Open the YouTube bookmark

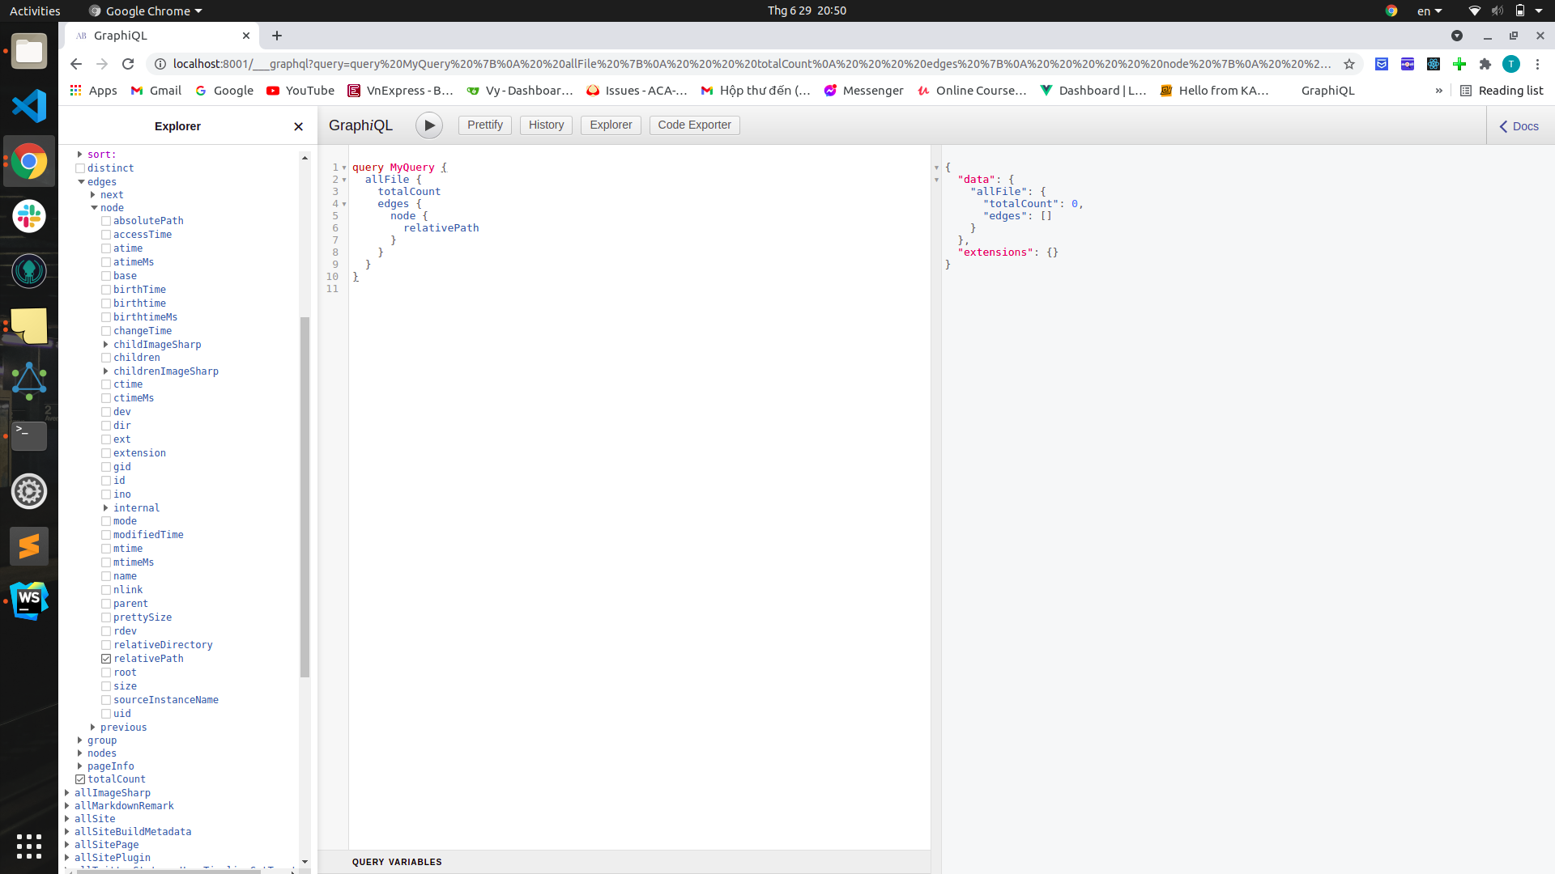300,91
